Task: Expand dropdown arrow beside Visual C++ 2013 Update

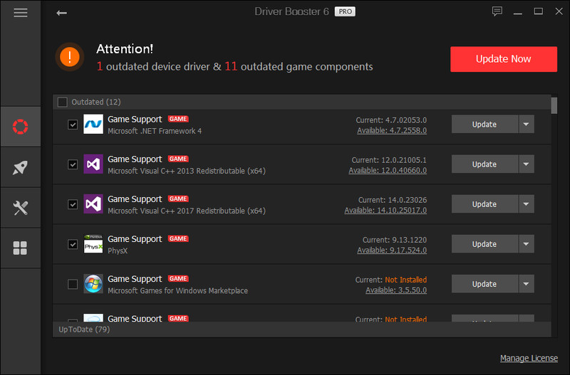Action: [526, 164]
